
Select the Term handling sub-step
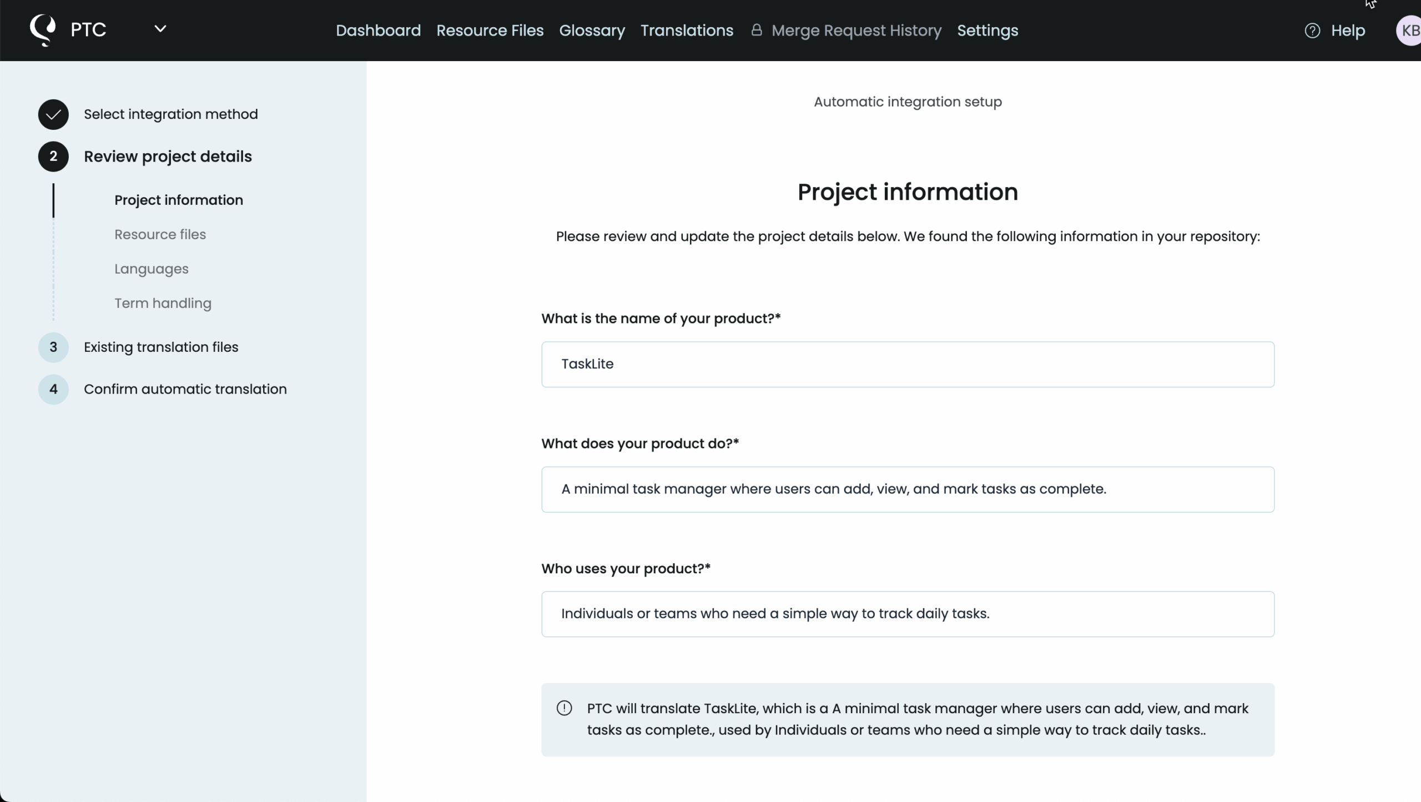tap(163, 304)
